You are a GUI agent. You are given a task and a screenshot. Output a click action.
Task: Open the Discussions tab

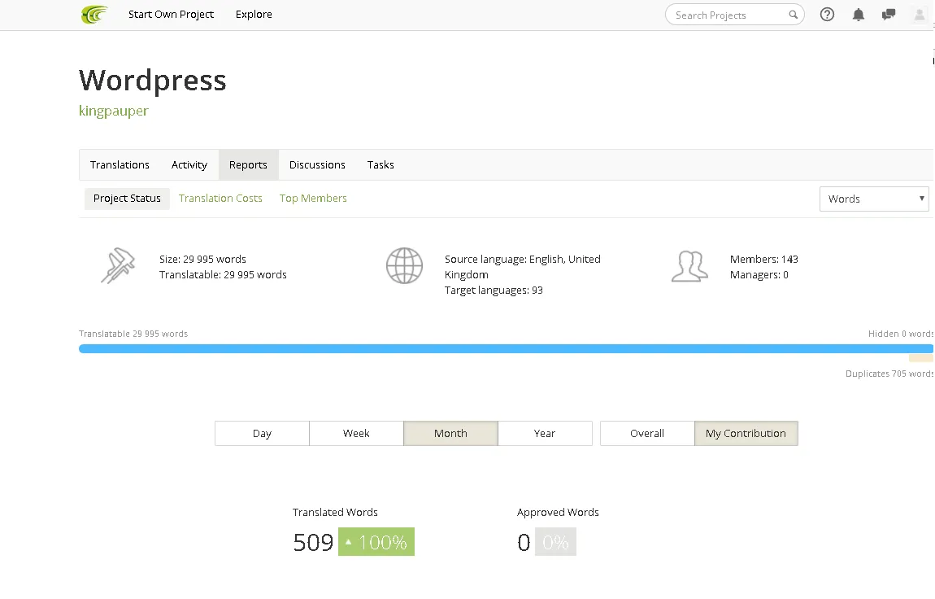[x=317, y=164]
